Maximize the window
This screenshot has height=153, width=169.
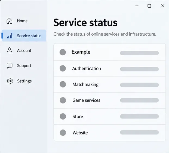pos(149,6)
